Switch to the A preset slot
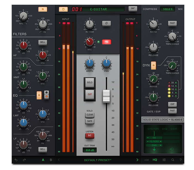 (x=43, y=160)
